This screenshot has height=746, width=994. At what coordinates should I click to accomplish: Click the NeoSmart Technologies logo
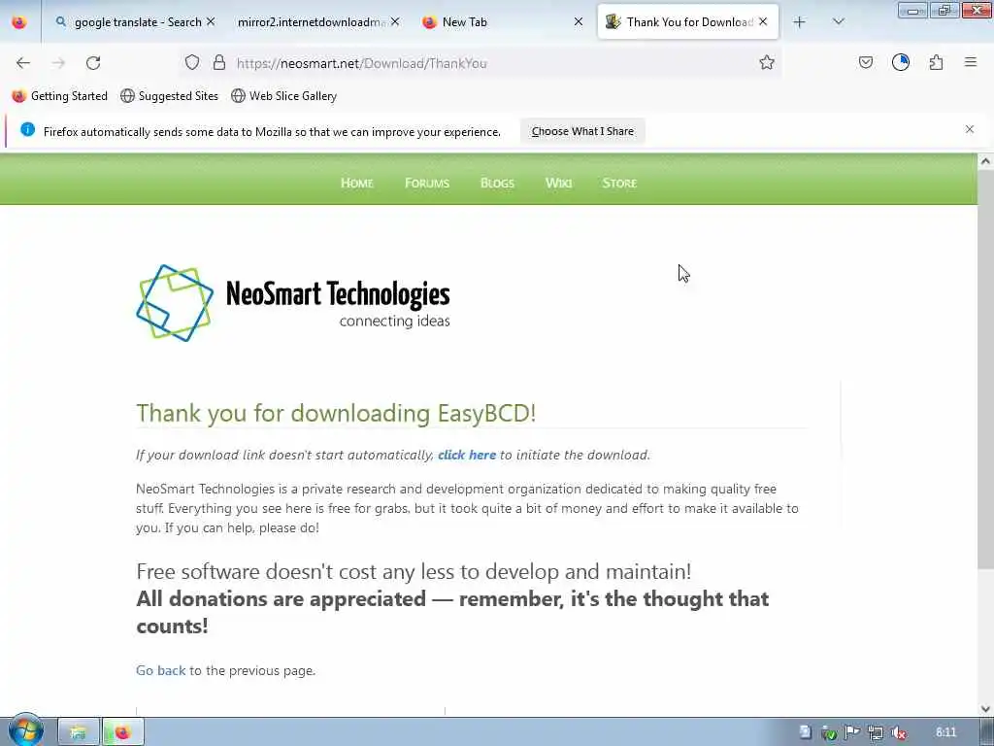pos(293,303)
